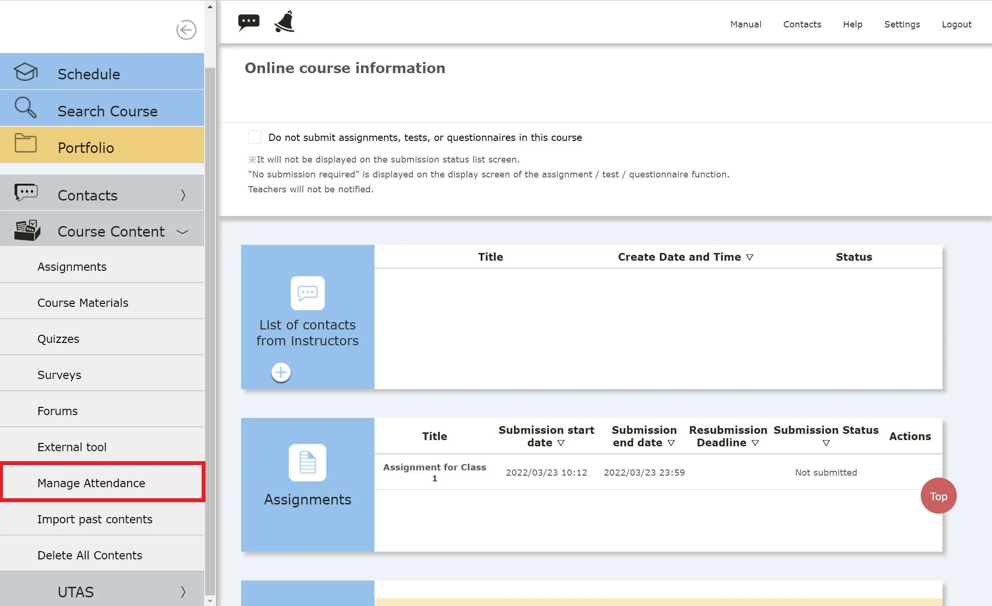
Task: Click the Search Course magnifier icon
Action: click(x=25, y=108)
